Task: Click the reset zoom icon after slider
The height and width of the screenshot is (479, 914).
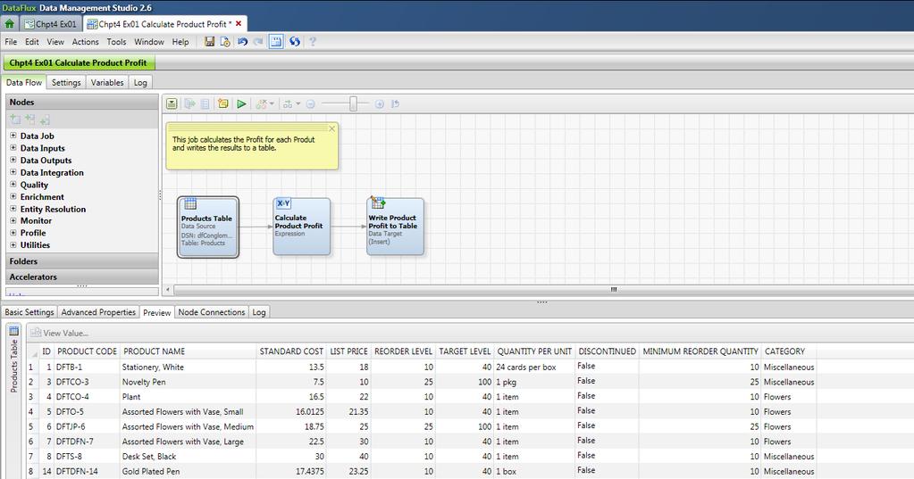Action: 395,103
